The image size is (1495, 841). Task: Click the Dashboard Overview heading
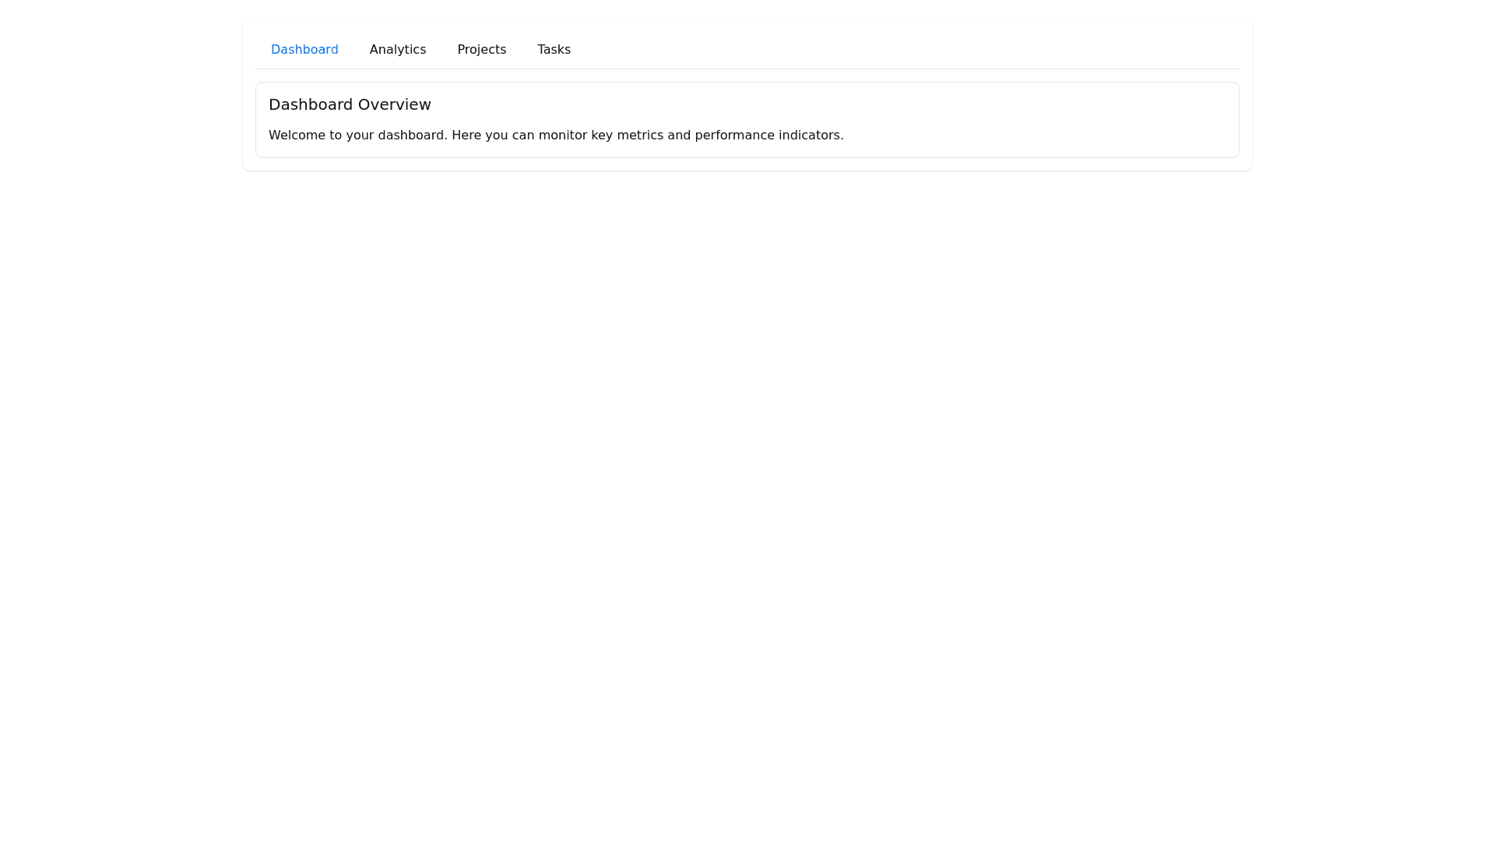point(350,104)
